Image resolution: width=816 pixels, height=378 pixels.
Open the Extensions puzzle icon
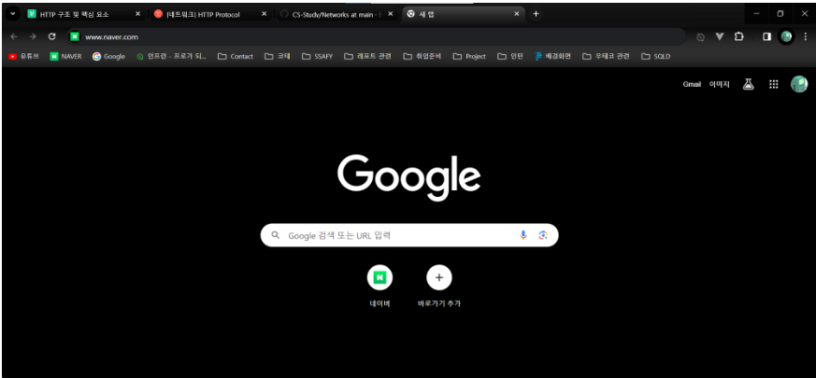coord(739,37)
